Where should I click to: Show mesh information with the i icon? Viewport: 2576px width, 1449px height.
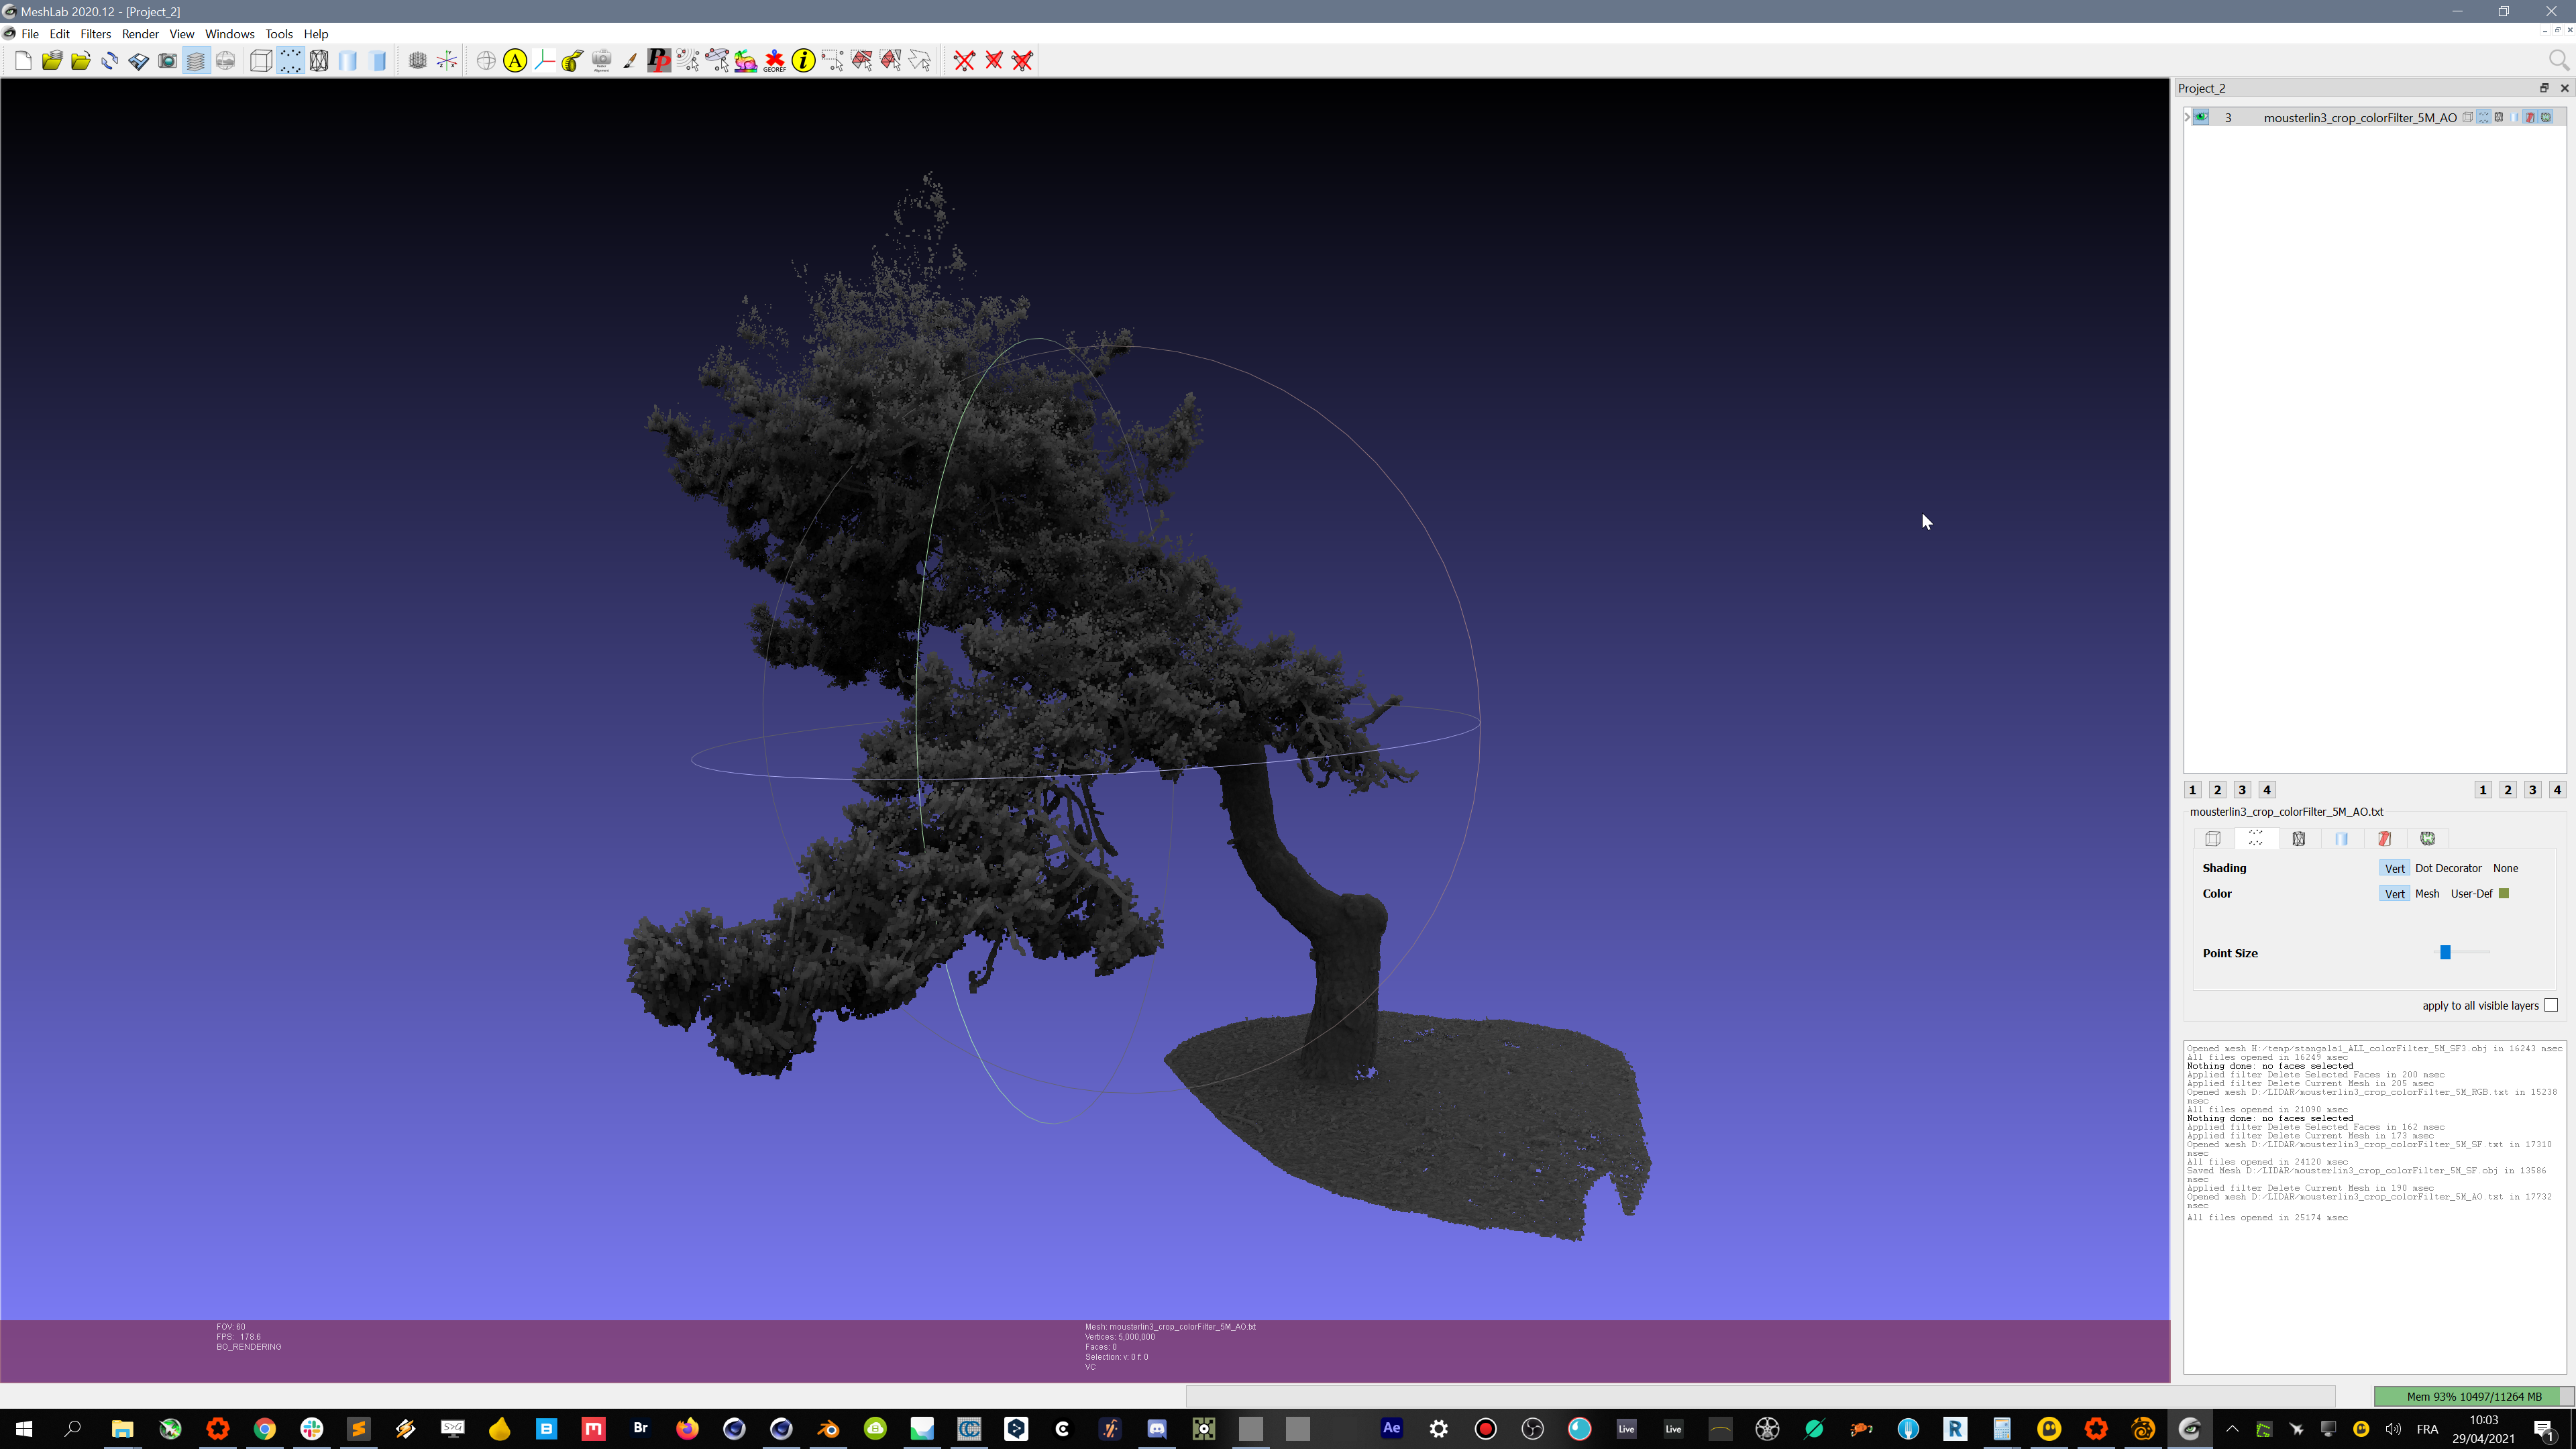pos(804,61)
